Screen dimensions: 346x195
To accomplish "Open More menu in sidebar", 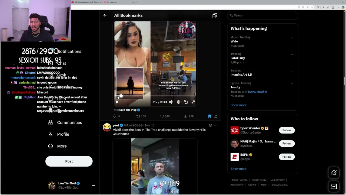I will pos(57,146).
